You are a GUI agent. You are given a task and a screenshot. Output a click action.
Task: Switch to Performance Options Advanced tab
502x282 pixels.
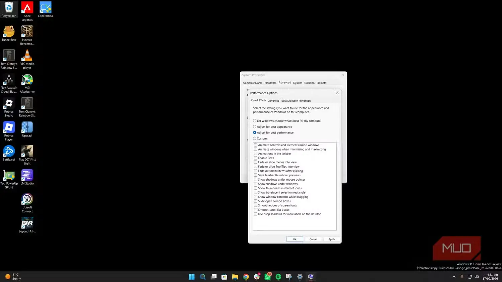274,101
